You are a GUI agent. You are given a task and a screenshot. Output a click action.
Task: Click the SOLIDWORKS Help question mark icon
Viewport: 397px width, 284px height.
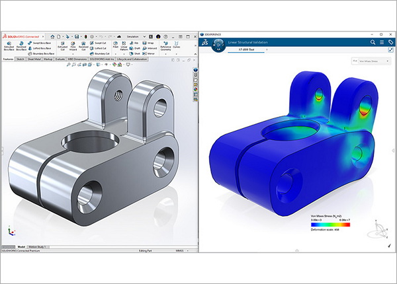pos(165,36)
